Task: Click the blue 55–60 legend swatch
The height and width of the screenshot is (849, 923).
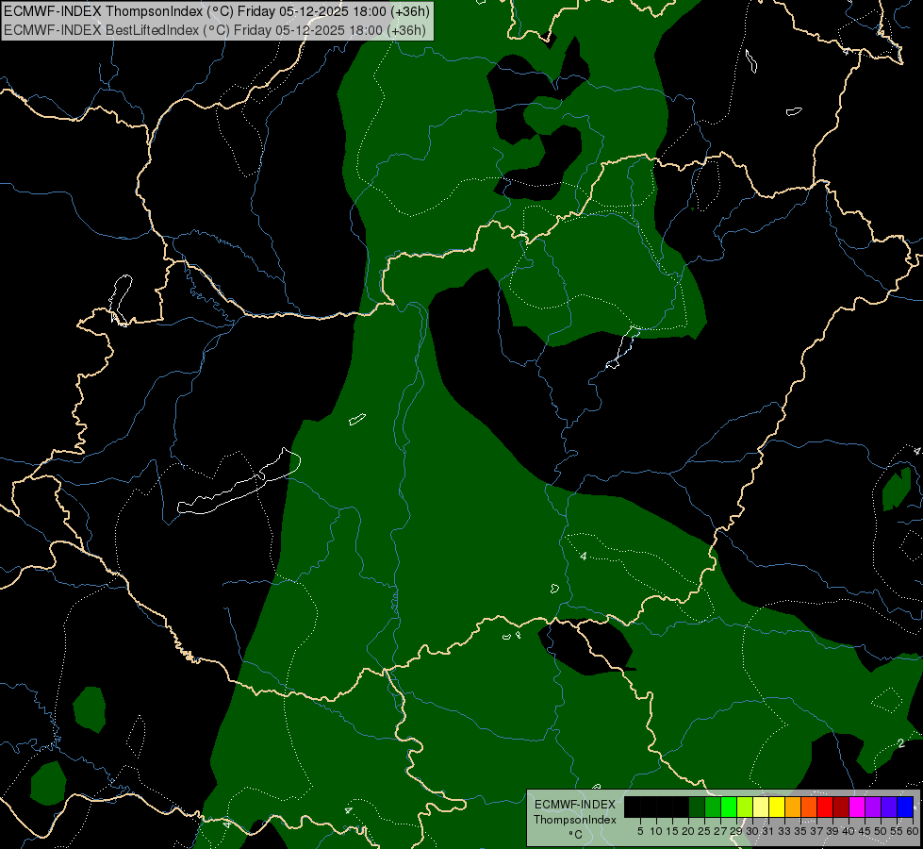Action: click(x=905, y=807)
